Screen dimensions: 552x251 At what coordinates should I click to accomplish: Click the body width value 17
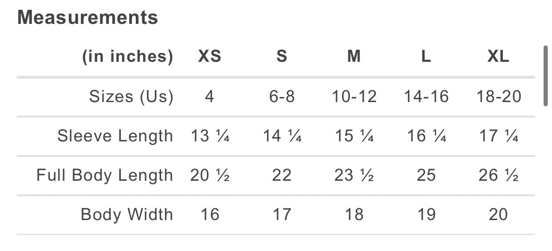282,215
